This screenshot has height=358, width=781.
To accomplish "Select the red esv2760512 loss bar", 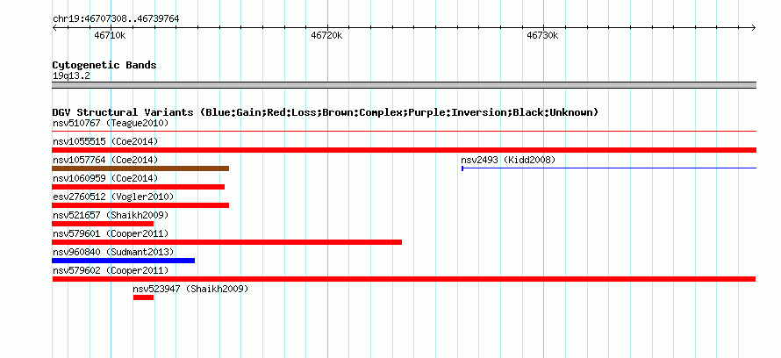I will [x=140, y=205].
